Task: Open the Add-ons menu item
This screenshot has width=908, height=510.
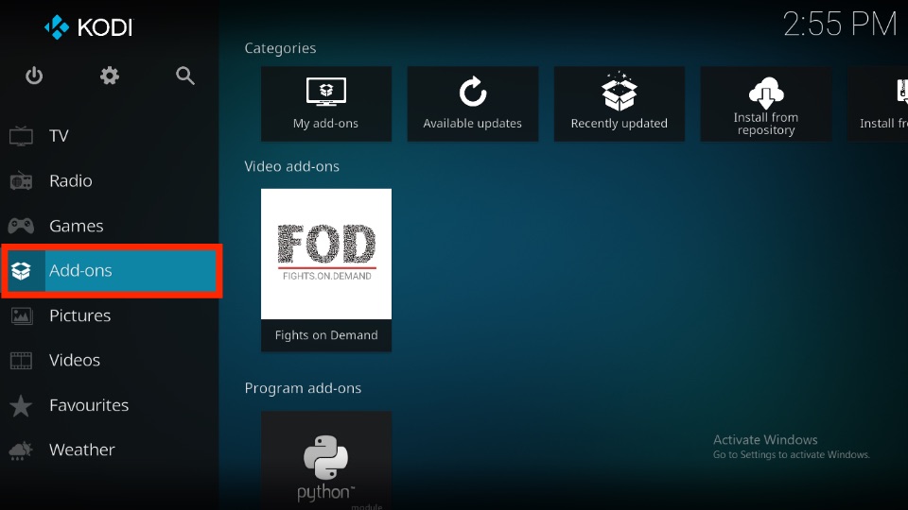Action: coord(112,271)
